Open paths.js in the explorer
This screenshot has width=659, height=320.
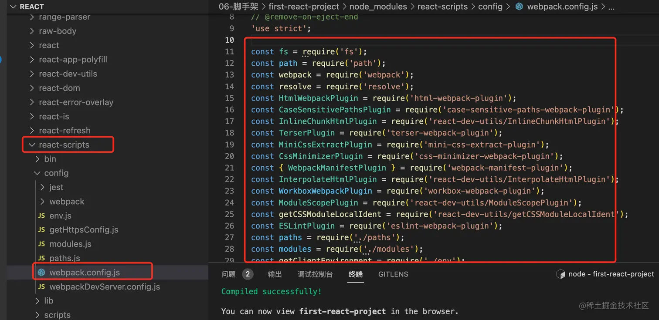coord(65,259)
